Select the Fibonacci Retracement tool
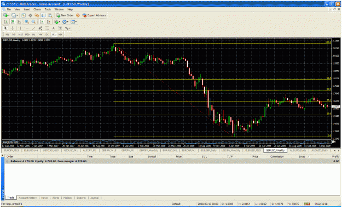The width and height of the screenshot is (342, 207). [47, 28]
